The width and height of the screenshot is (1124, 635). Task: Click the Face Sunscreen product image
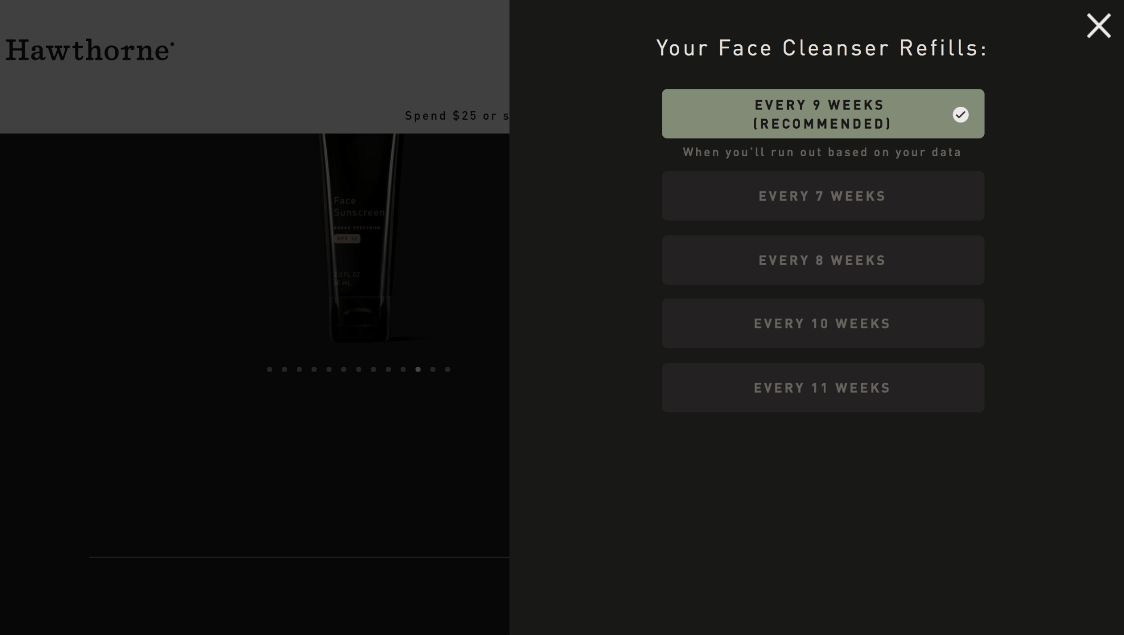[x=360, y=238]
